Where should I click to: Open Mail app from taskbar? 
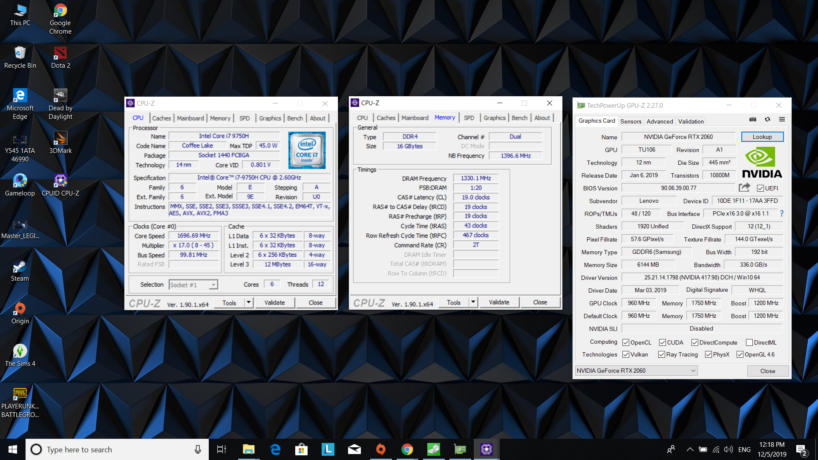pyautogui.click(x=354, y=449)
